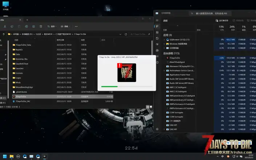Click the Rename icon in Explorer toolbar
This screenshot has width=256, height=160.
click(27, 26)
